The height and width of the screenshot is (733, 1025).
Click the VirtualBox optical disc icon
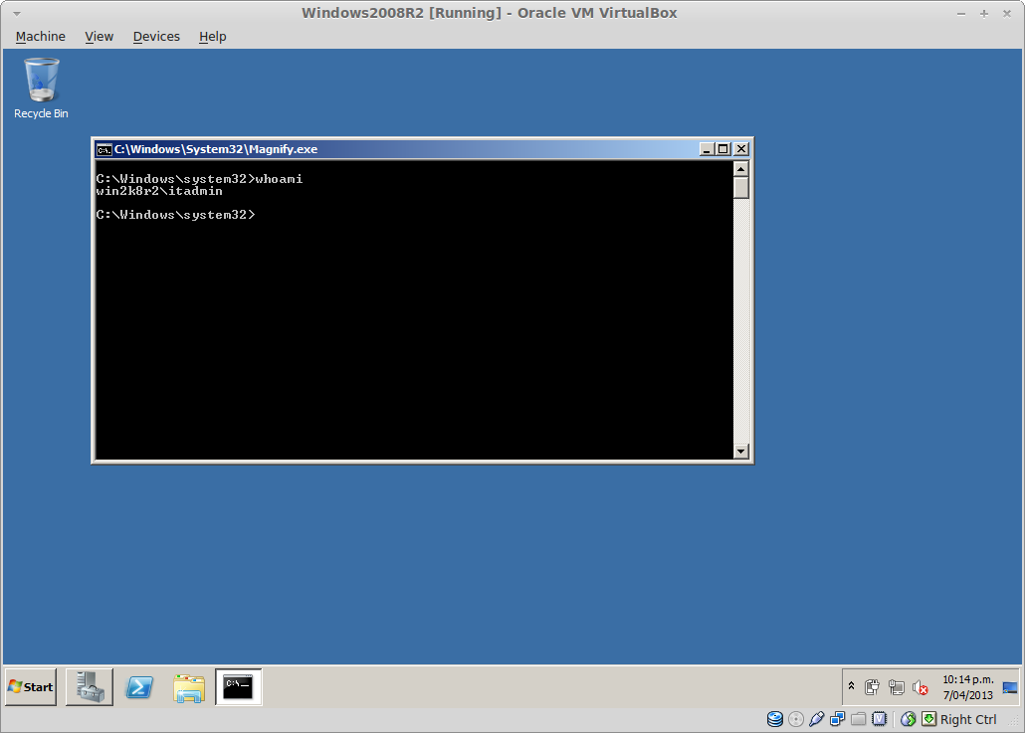(x=795, y=719)
